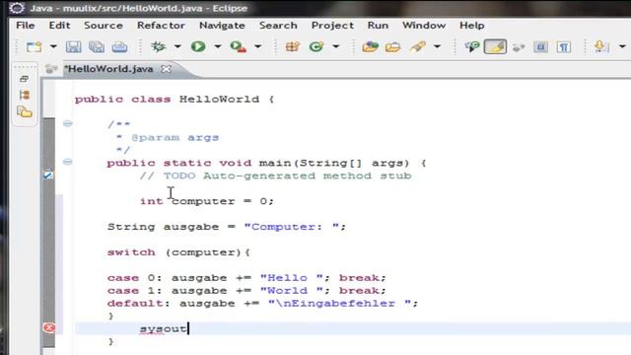Click the New Java Package icon
Screen dimensions: 631x355
tap(293, 46)
